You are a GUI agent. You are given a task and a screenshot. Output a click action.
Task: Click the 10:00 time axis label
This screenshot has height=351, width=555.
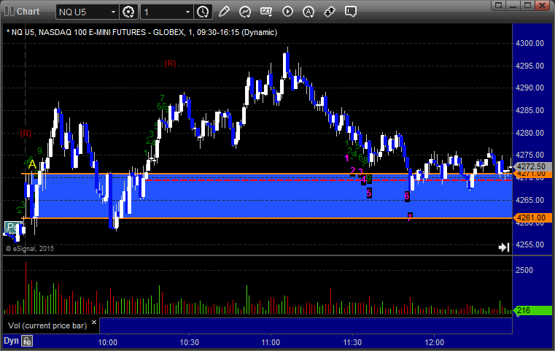(x=108, y=342)
